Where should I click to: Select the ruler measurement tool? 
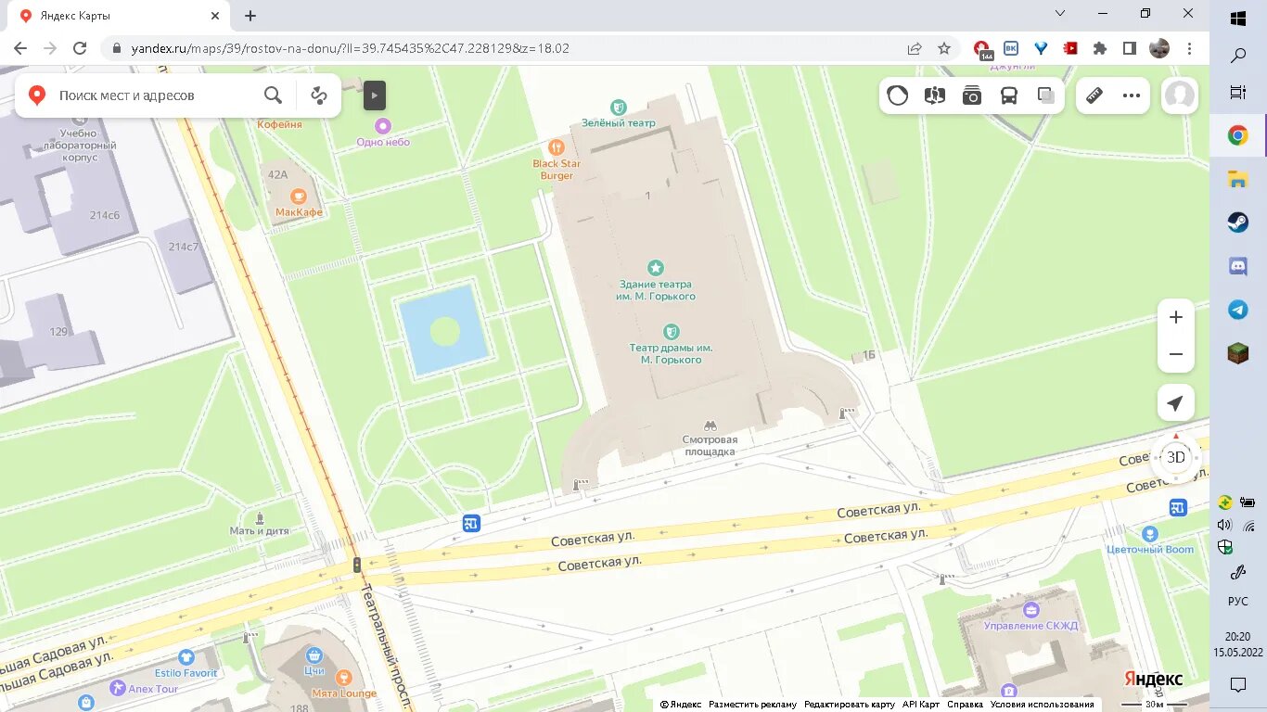pos(1094,95)
